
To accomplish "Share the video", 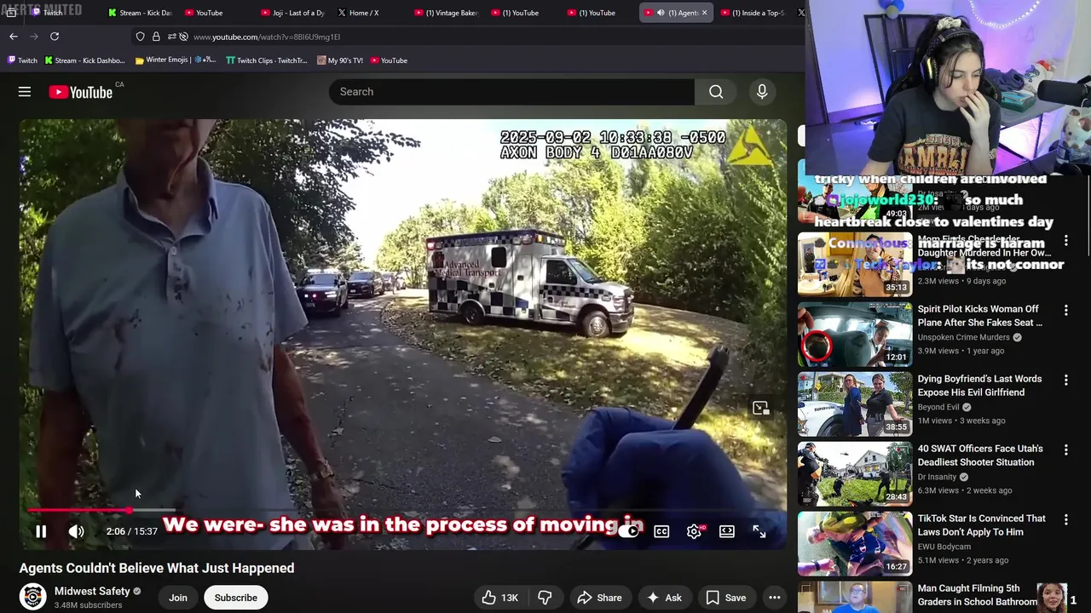I will pos(599,598).
